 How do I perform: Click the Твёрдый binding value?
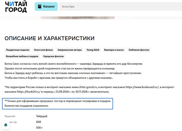pos(42,116)
